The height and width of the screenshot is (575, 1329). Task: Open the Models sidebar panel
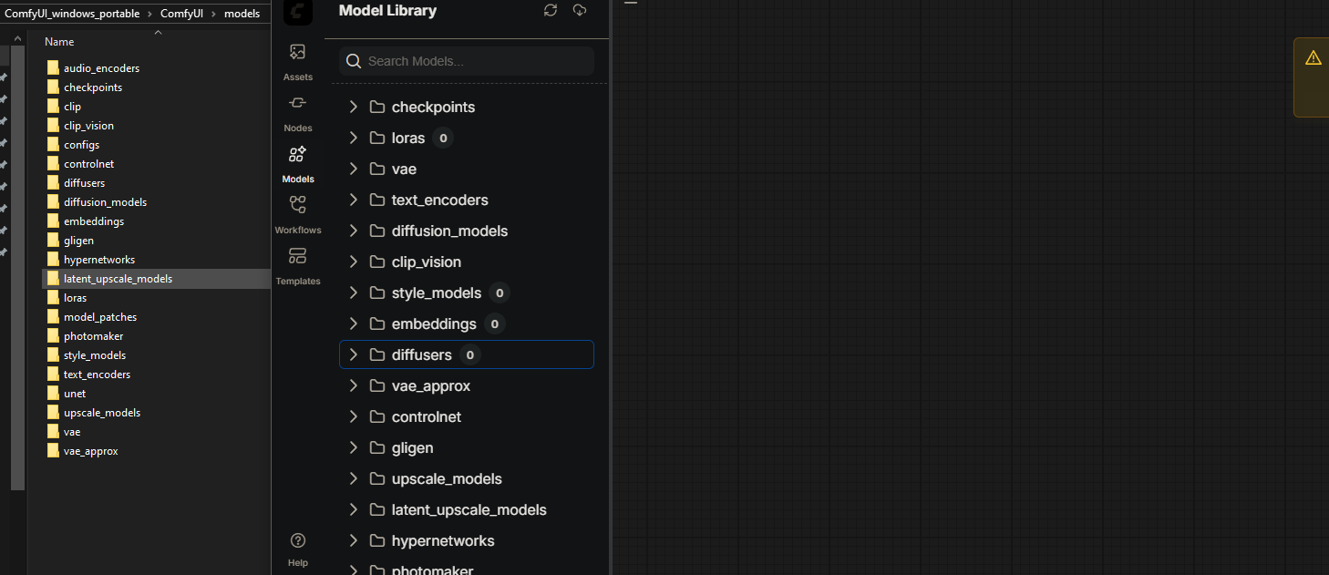click(x=298, y=164)
